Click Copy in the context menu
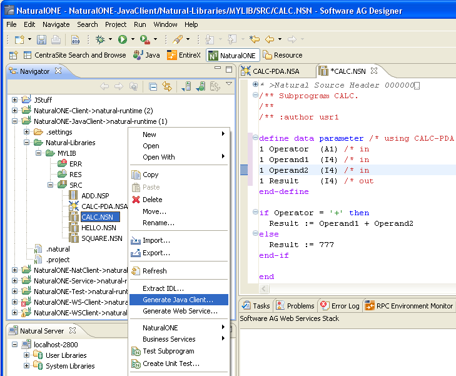This screenshot has height=376, width=456. [x=179, y=175]
